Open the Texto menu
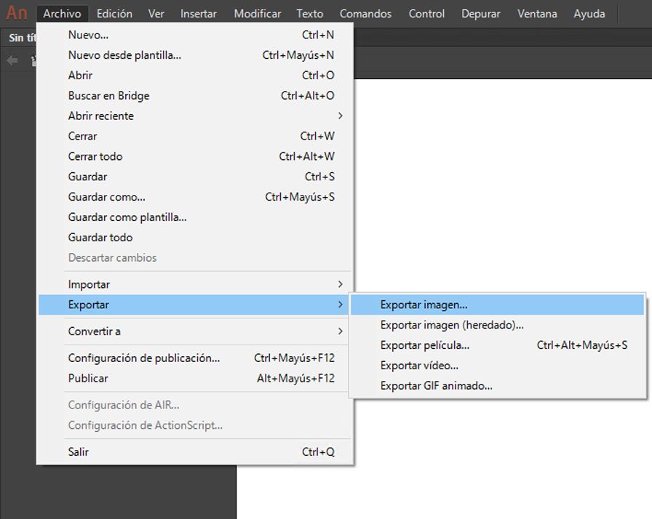The width and height of the screenshot is (652, 519). 310,14
